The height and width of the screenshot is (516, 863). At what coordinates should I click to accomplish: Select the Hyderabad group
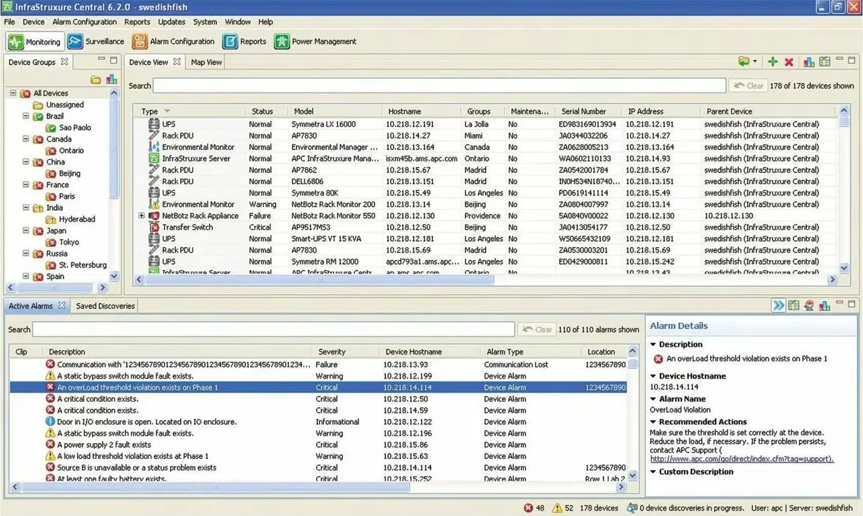(77, 219)
